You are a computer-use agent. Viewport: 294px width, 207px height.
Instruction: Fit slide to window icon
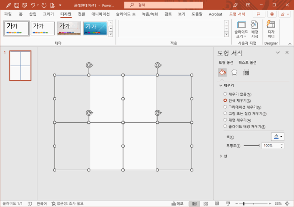[x=287, y=204]
